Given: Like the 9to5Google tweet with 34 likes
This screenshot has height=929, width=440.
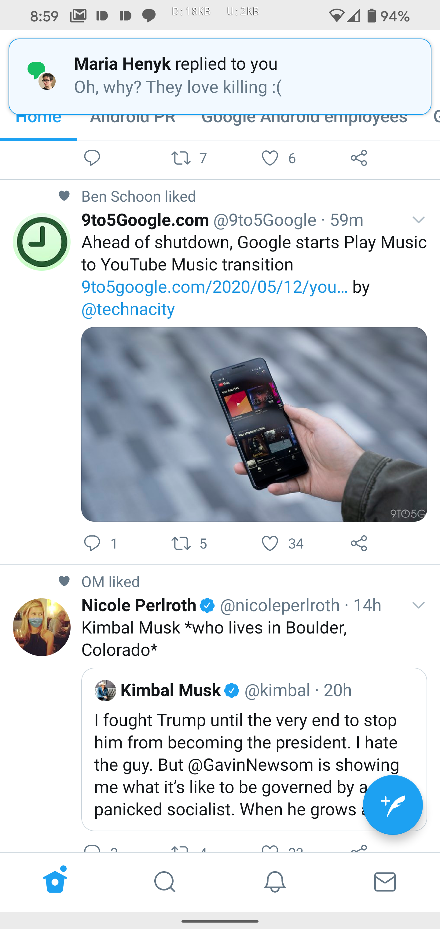Looking at the screenshot, I should coord(270,543).
